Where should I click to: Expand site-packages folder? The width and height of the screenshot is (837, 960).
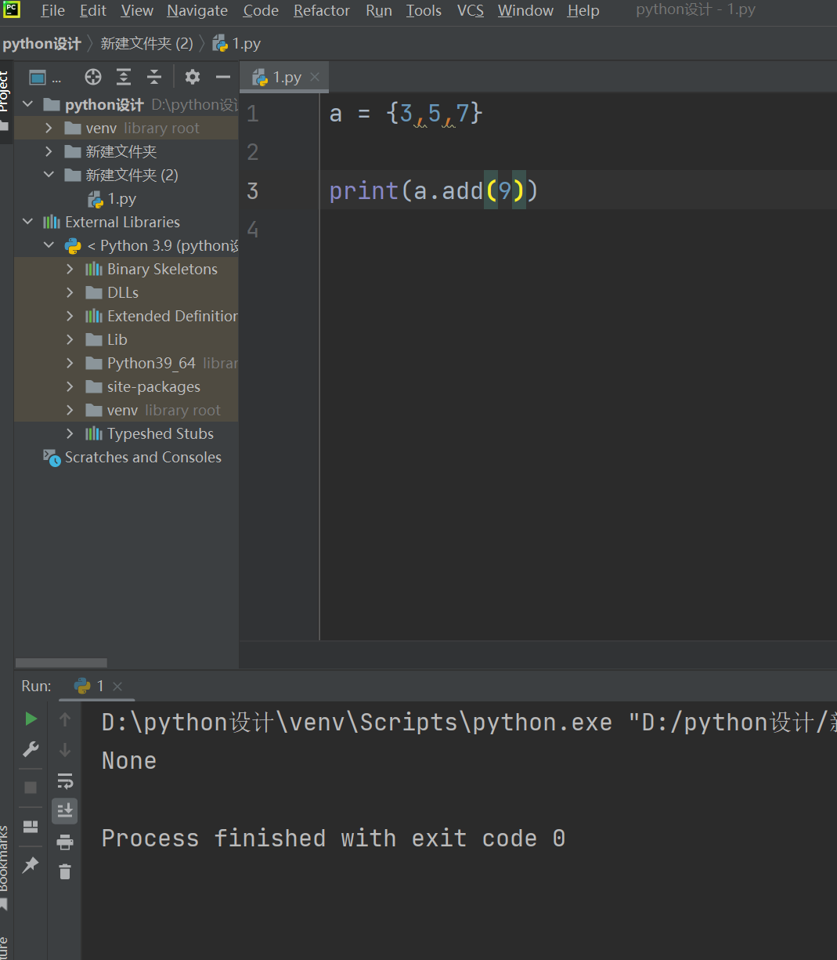70,386
